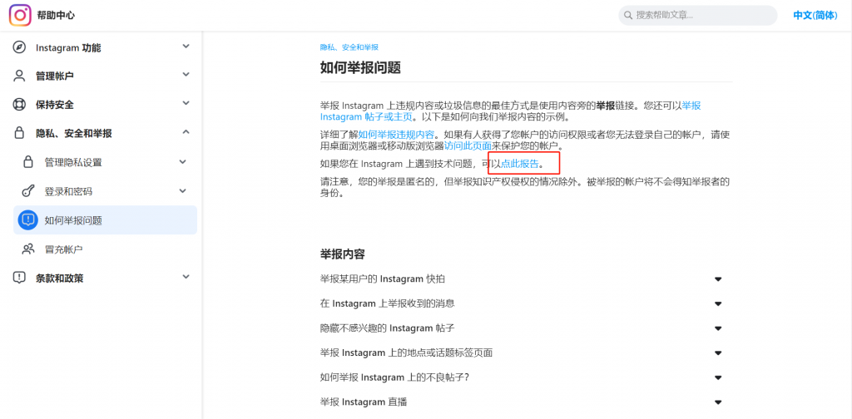Click the 举报内容 section heading
Screen dimensions: 852x419
[x=342, y=254]
